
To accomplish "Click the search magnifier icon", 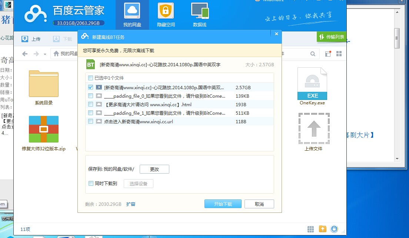I will click(x=313, y=54).
